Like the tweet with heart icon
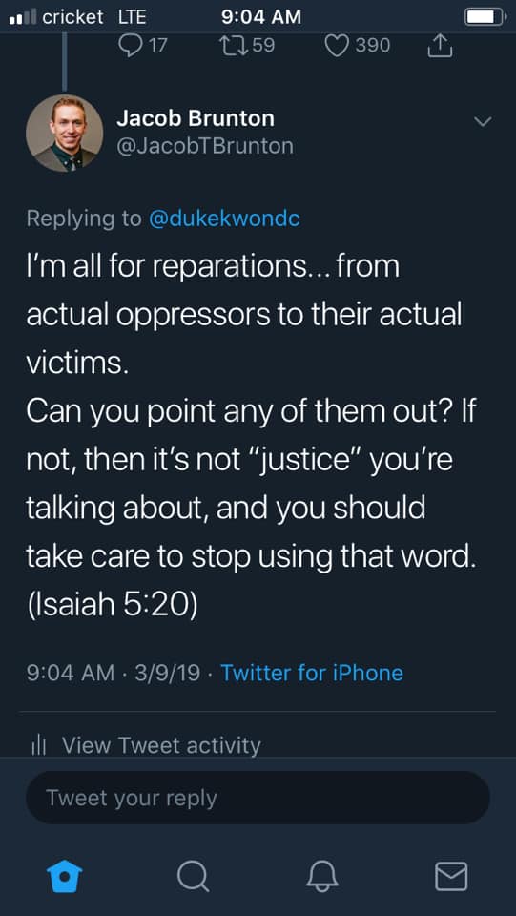The image size is (516, 916). coord(337,46)
